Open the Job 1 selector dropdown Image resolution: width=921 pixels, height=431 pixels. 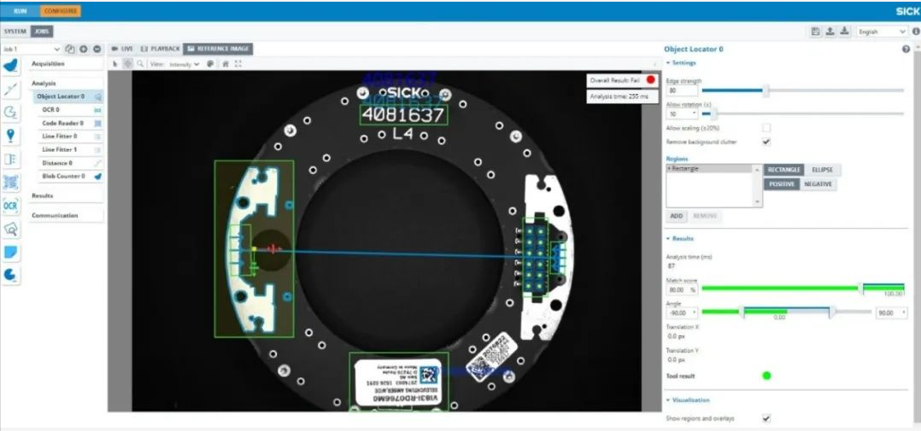(x=31, y=50)
